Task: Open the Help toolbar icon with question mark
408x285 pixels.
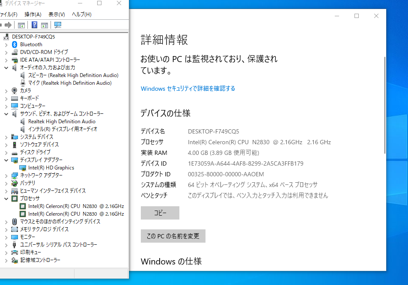Action: pyautogui.click(x=34, y=25)
